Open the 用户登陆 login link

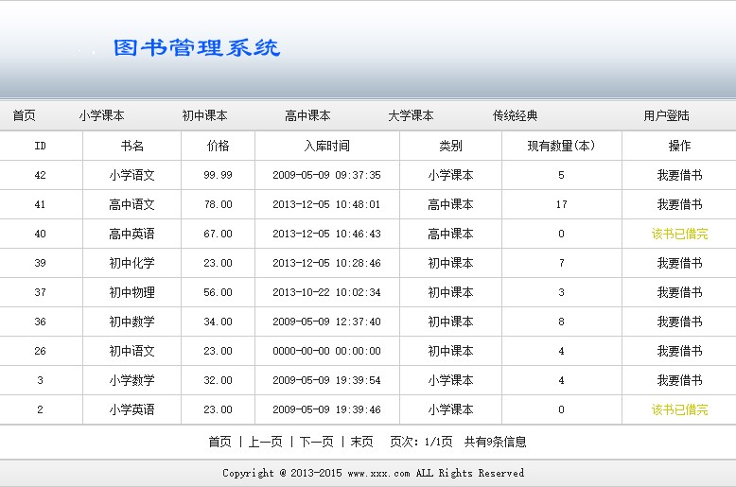point(666,115)
